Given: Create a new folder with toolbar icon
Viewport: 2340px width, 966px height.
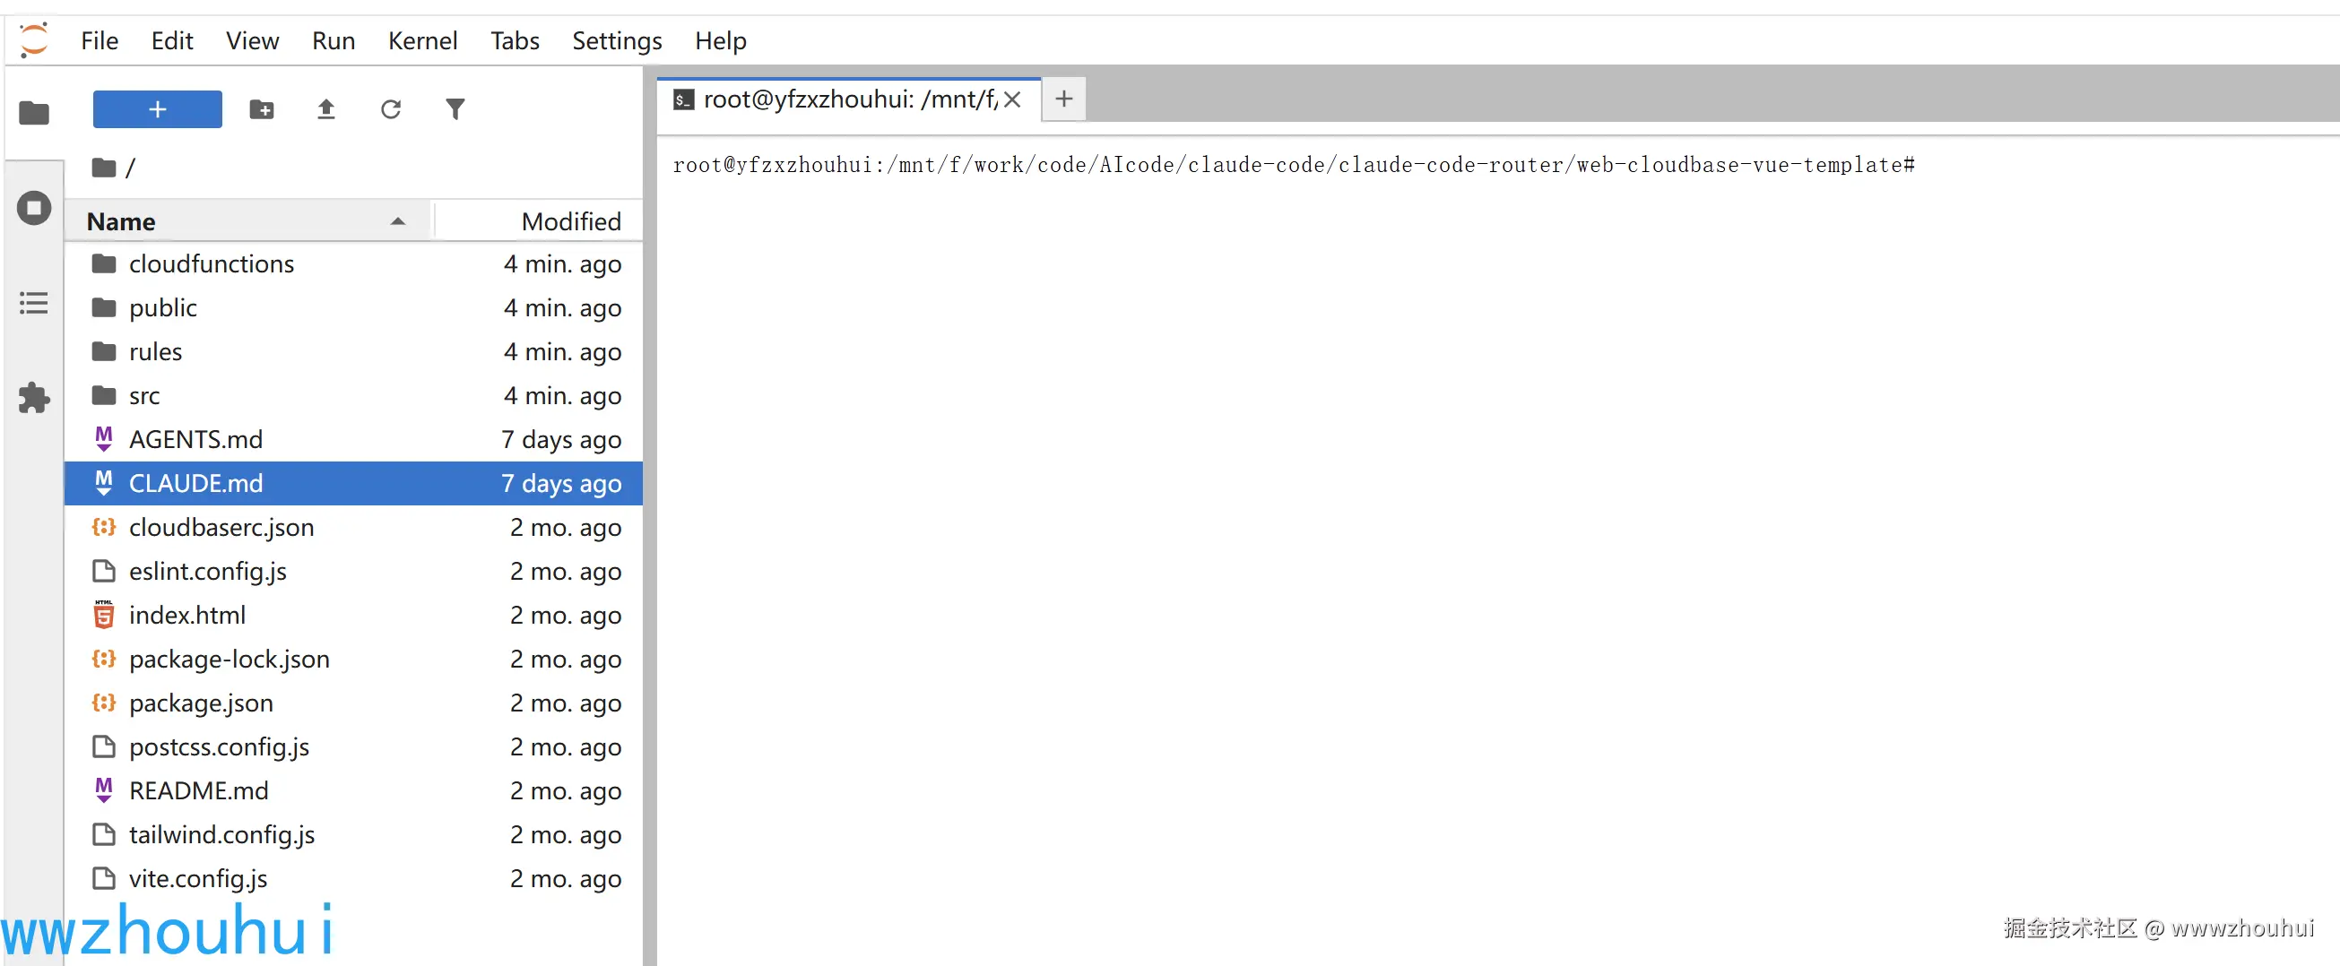Looking at the screenshot, I should coord(262,110).
